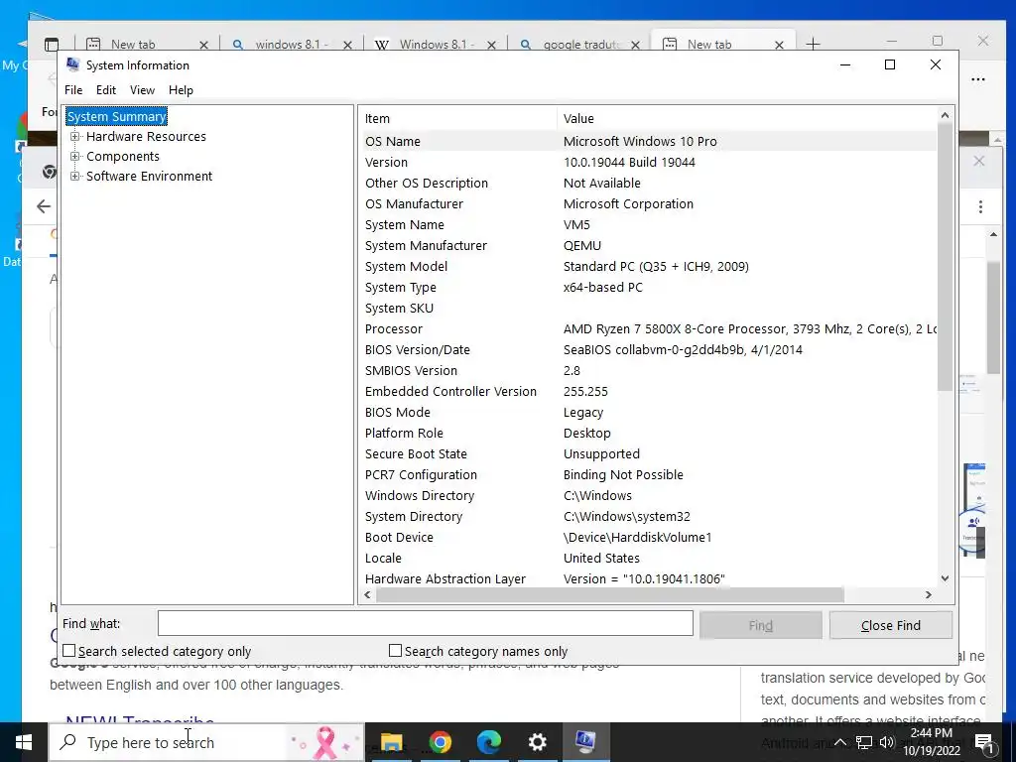The image size is (1016, 762).
Task: Select the 'OS Name' row
Action: pyautogui.click(x=648, y=141)
